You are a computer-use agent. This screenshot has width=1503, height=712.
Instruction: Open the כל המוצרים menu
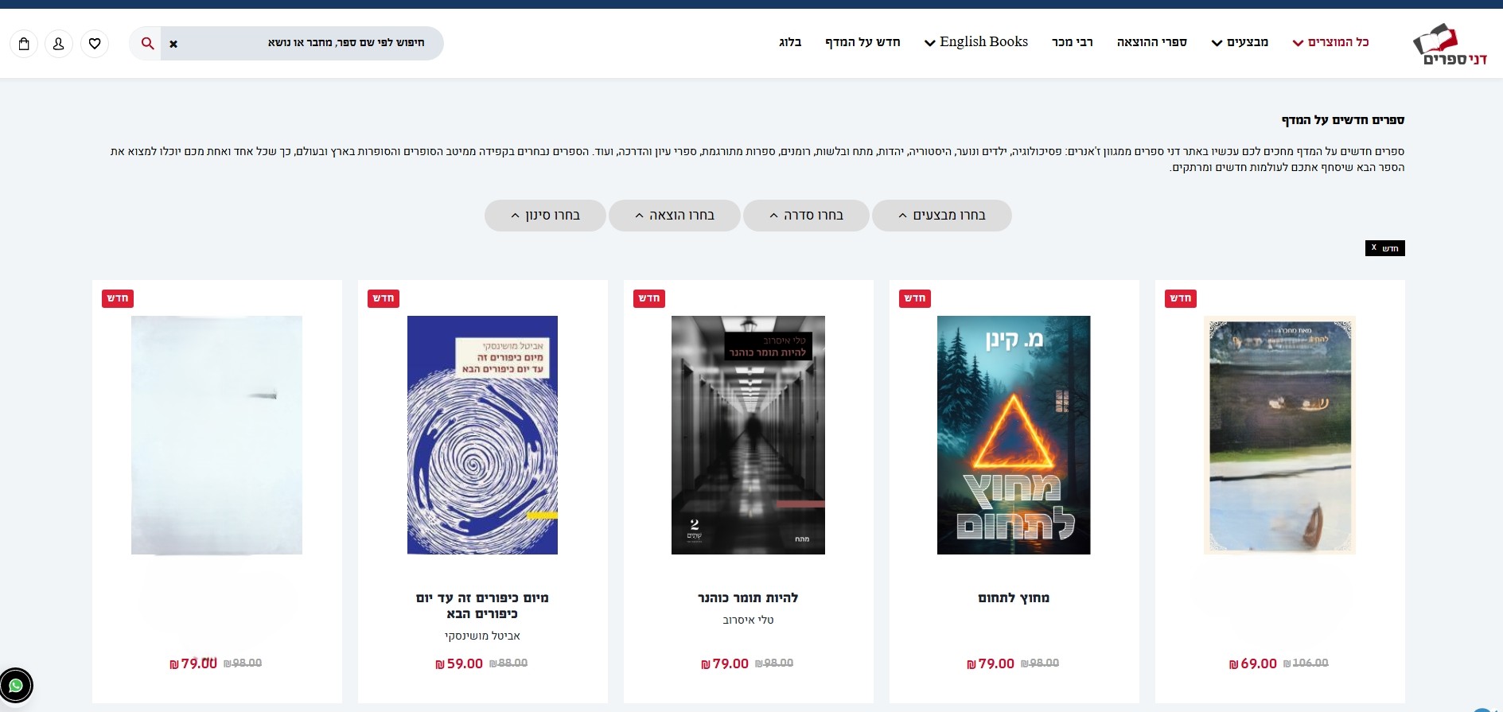click(x=1330, y=42)
